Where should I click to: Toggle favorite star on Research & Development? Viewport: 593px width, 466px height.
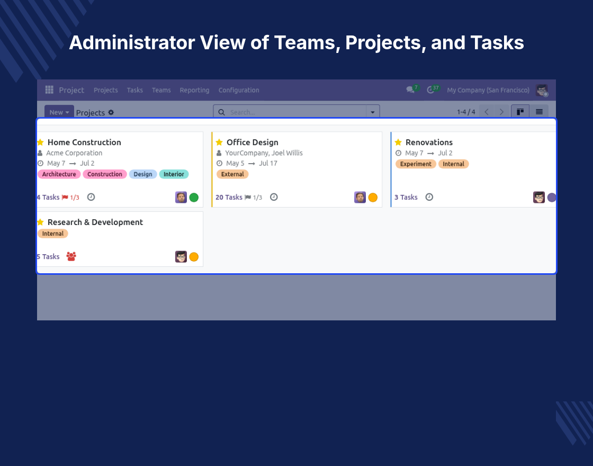pos(40,222)
